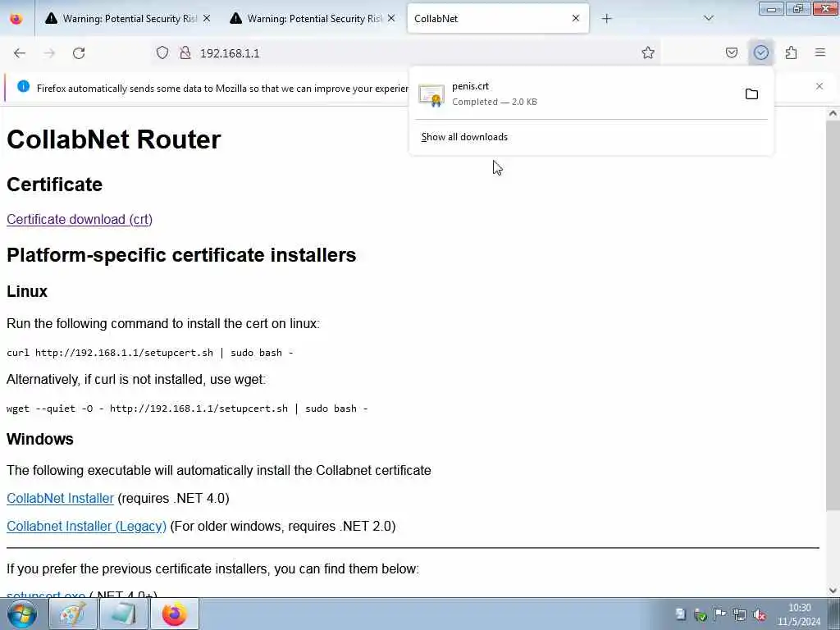Open the notepad-like taskbar app
This screenshot has width=840, height=630.
pos(124,614)
